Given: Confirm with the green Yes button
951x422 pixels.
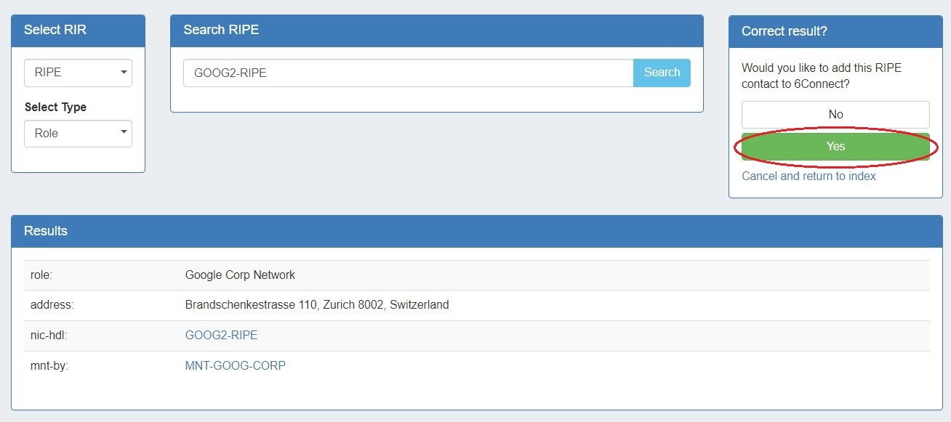Looking at the screenshot, I should coord(835,146).
